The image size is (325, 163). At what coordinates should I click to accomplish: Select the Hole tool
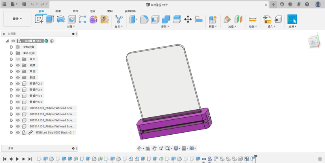point(72,19)
